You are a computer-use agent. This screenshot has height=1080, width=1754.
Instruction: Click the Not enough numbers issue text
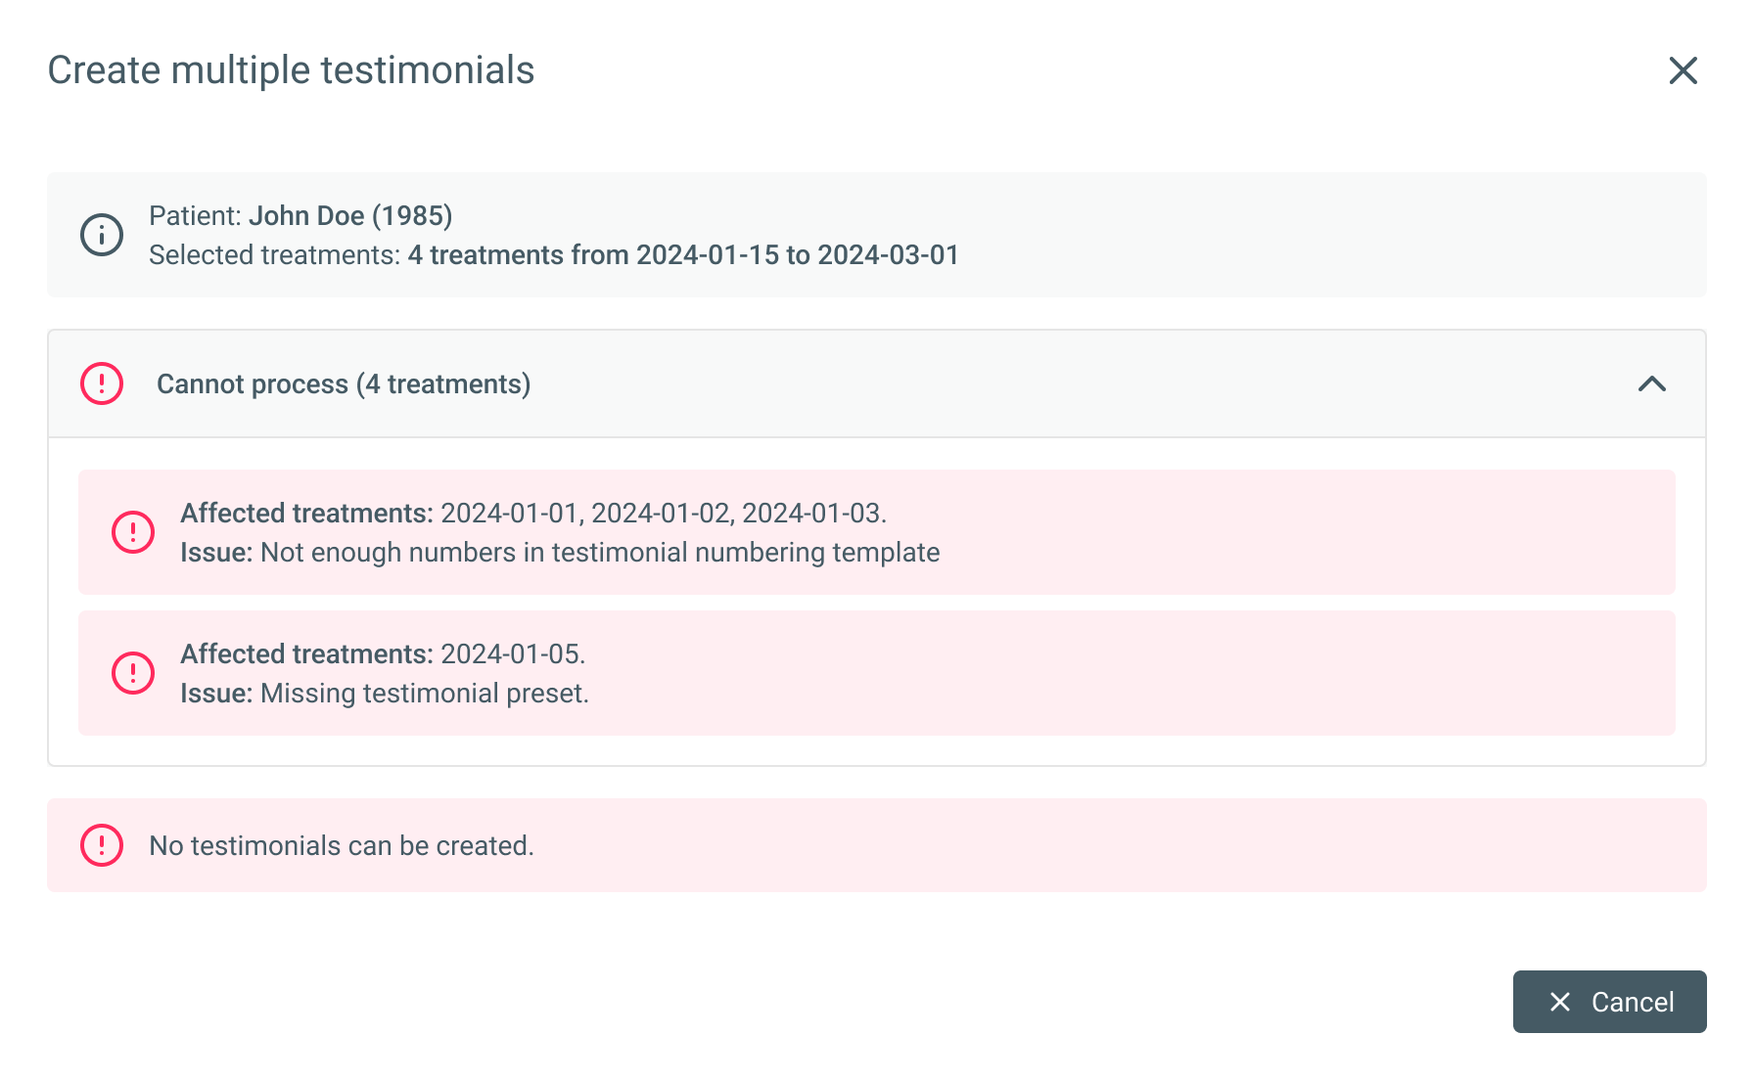point(599,552)
